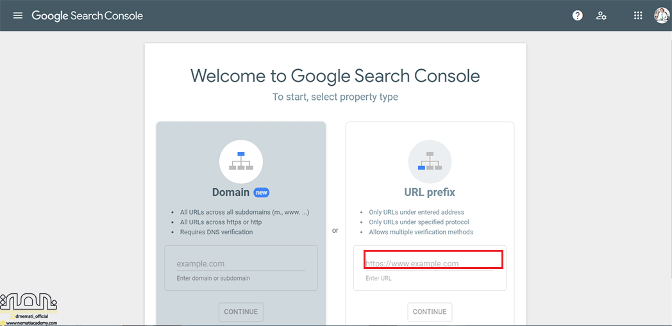Click the Nemati Academy watermark logo
Image resolution: width=672 pixels, height=326 pixels.
coord(29,302)
